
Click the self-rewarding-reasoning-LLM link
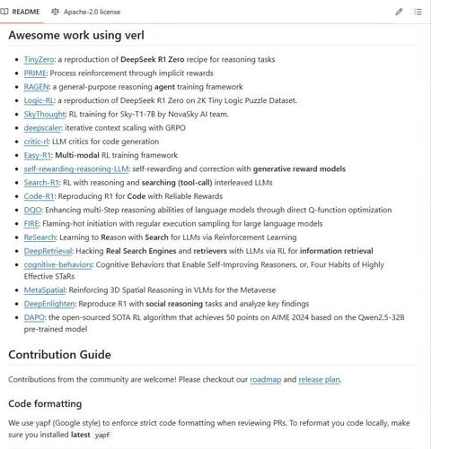click(x=76, y=169)
